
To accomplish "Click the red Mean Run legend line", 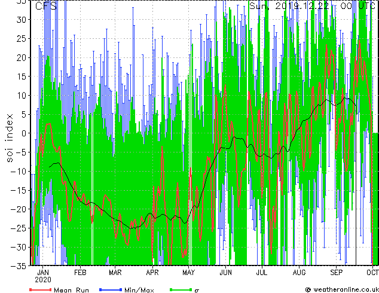I will 41,289.
